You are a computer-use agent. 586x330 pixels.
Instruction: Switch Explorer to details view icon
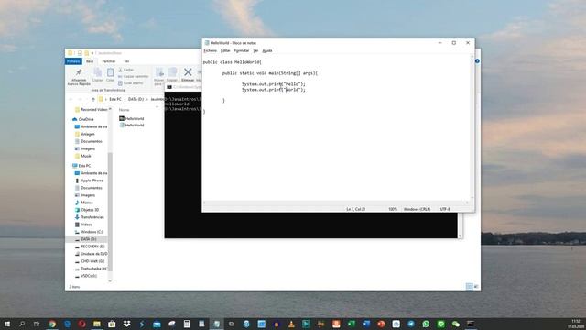pyautogui.click(x=470, y=287)
